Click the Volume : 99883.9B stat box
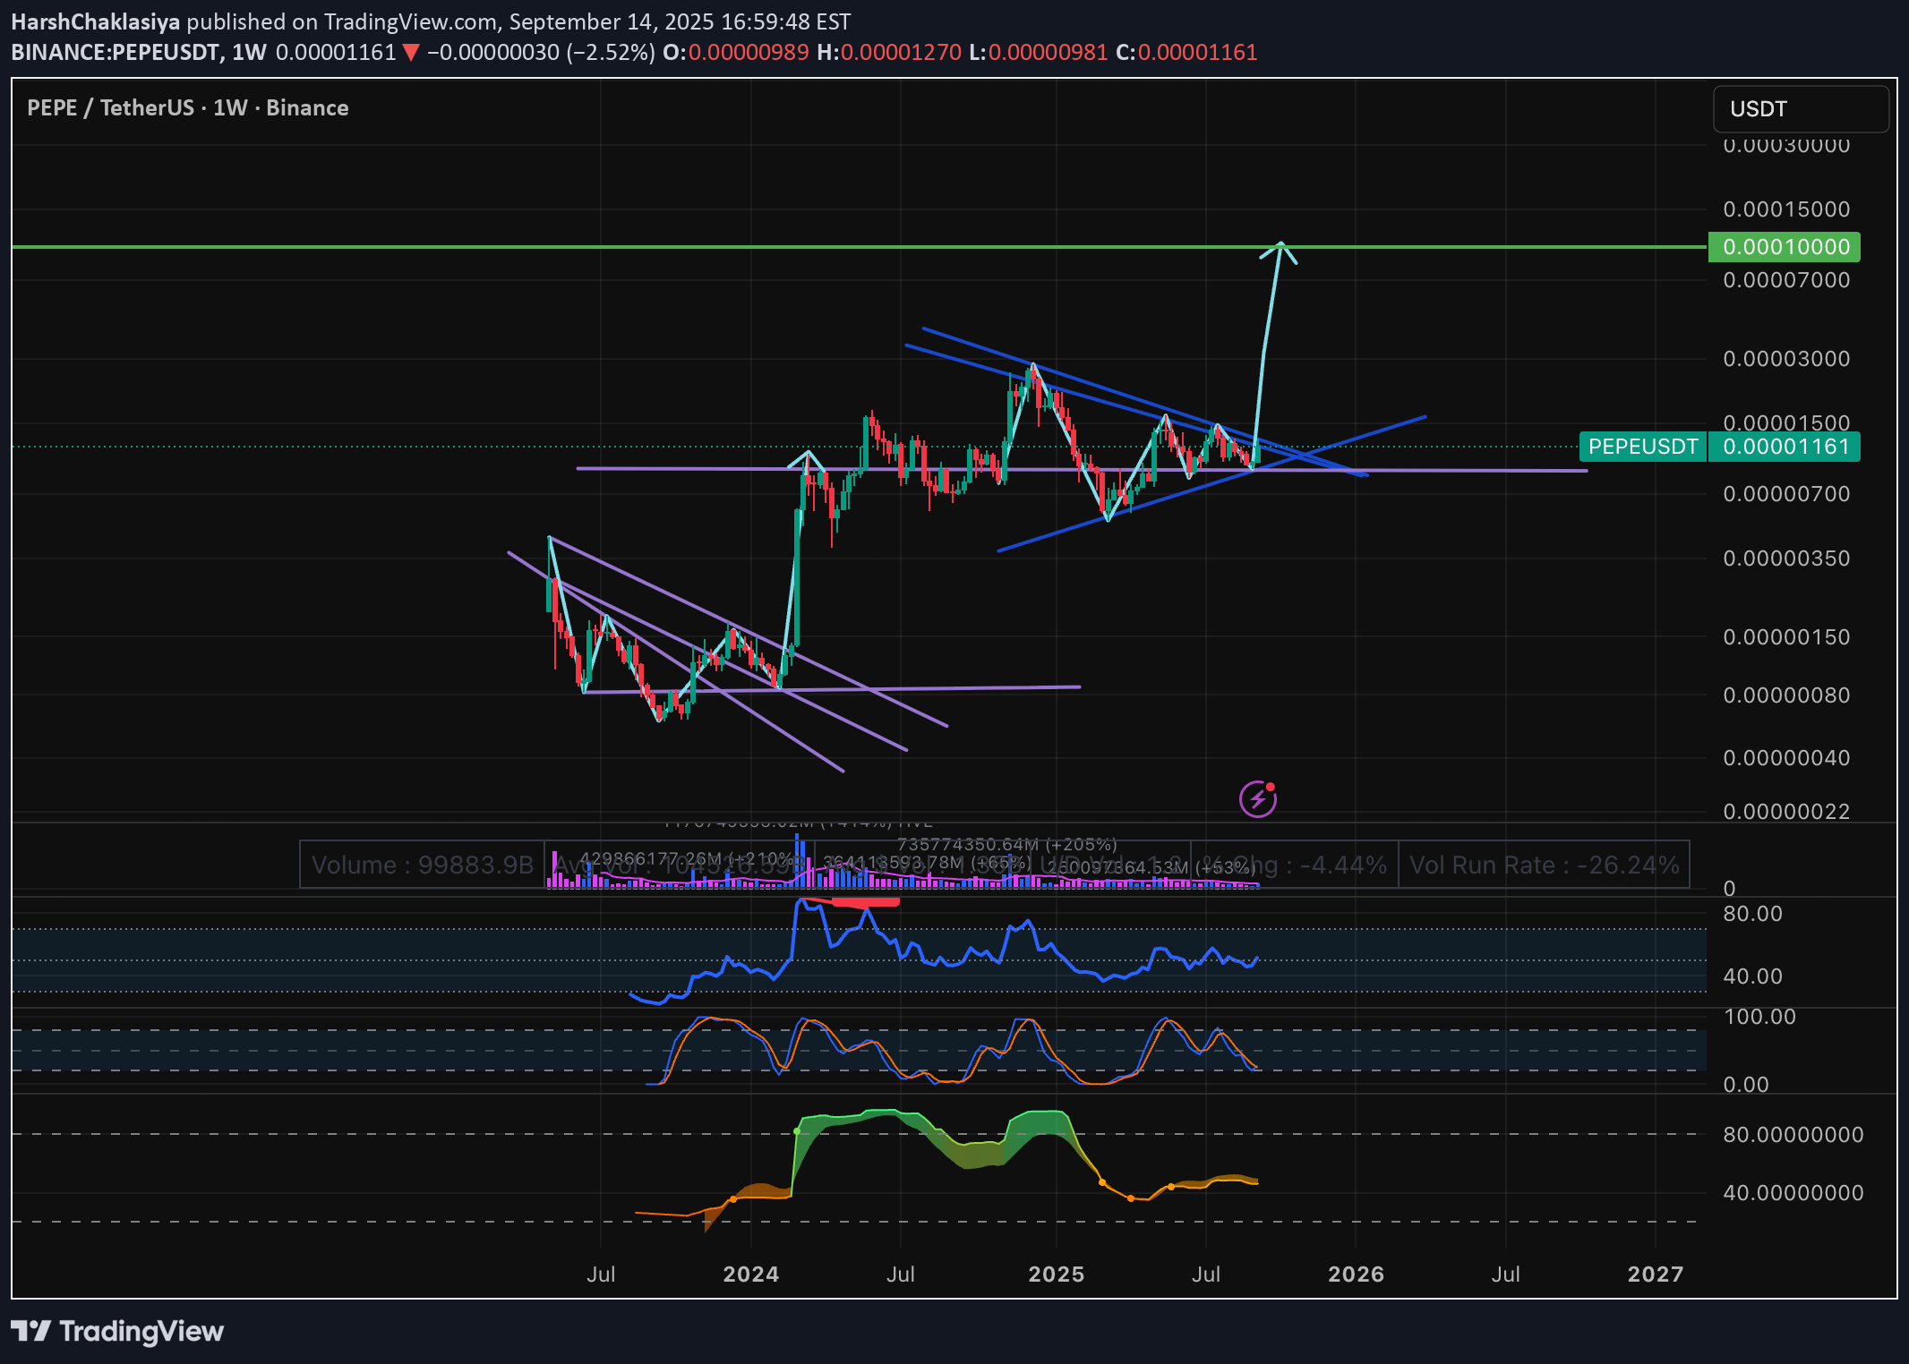Screen dimensions: 1909x1364 (423, 865)
